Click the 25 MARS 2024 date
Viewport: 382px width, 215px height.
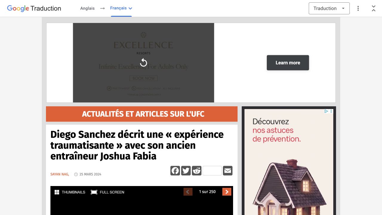pos(90,174)
